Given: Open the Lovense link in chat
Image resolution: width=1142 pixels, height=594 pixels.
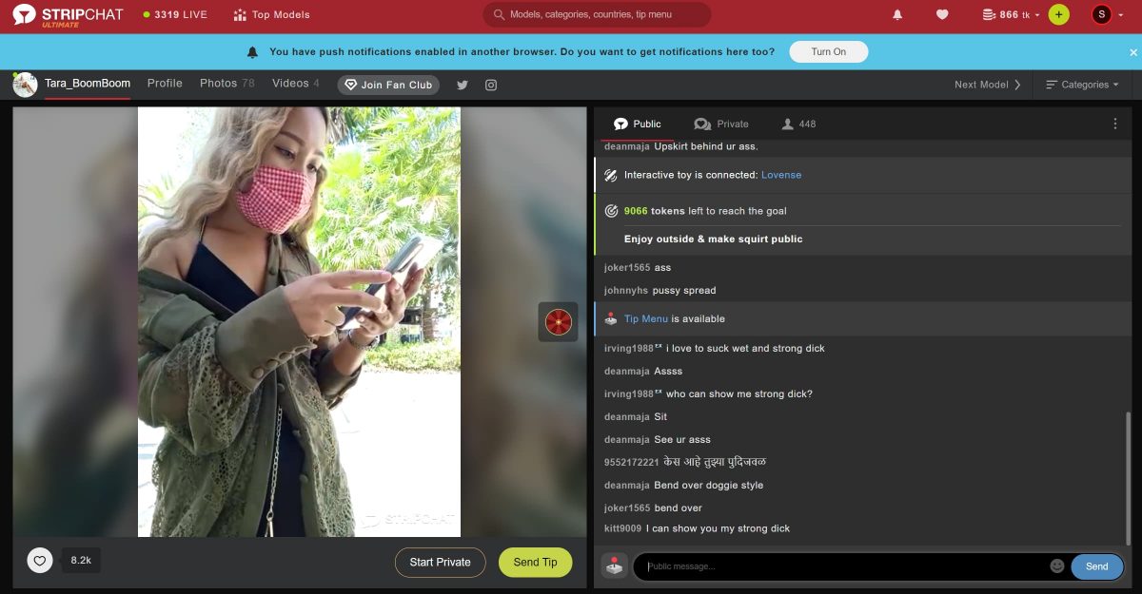Looking at the screenshot, I should pyautogui.click(x=781, y=175).
